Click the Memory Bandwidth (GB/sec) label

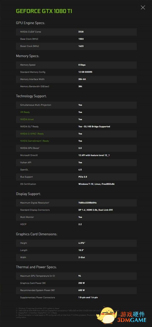coord(35,87)
